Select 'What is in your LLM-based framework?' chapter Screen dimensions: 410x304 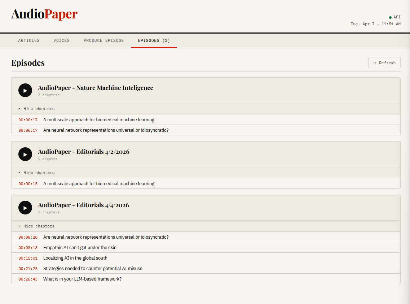click(x=82, y=279)
